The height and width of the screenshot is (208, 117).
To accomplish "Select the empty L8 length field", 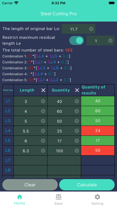I will point(30,170).
